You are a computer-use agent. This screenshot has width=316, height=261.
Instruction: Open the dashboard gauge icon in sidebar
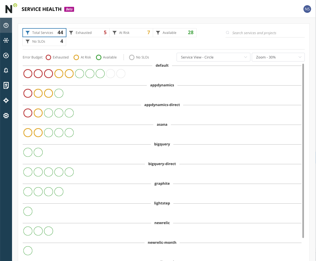coord(6,25)
